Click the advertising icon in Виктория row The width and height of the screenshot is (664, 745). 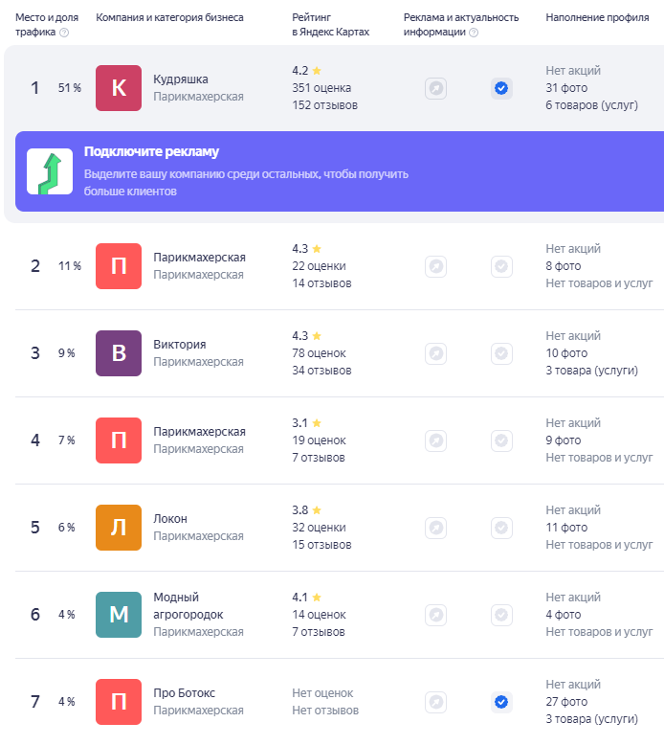click(435, 353)
